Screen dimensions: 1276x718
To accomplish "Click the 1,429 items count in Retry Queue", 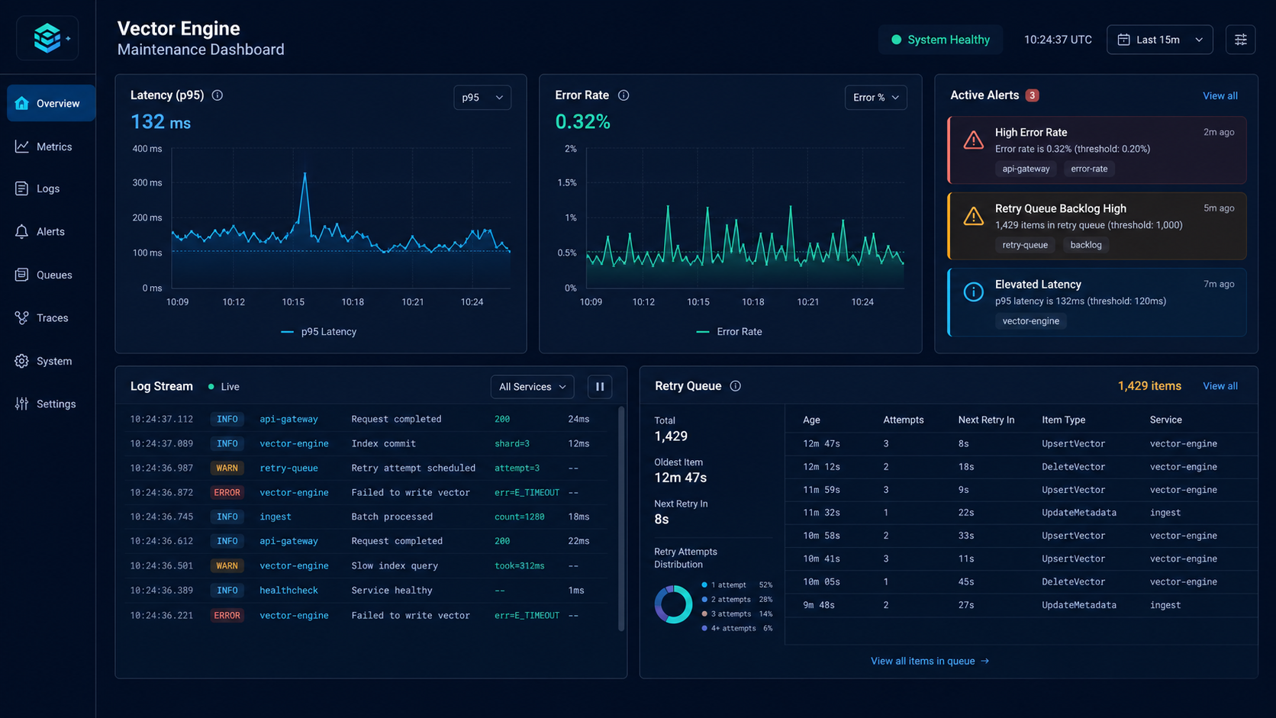I will [1149, 386].
